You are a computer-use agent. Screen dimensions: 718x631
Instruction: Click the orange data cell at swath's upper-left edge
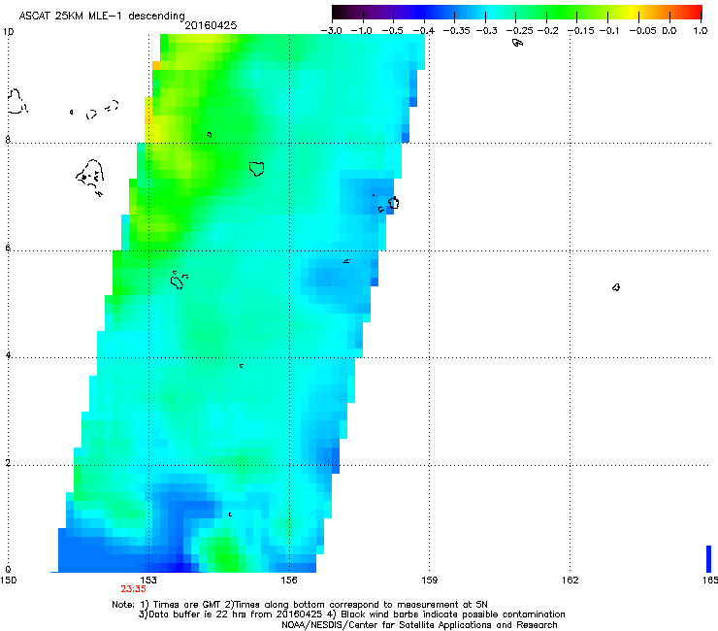tap(155, 66)
